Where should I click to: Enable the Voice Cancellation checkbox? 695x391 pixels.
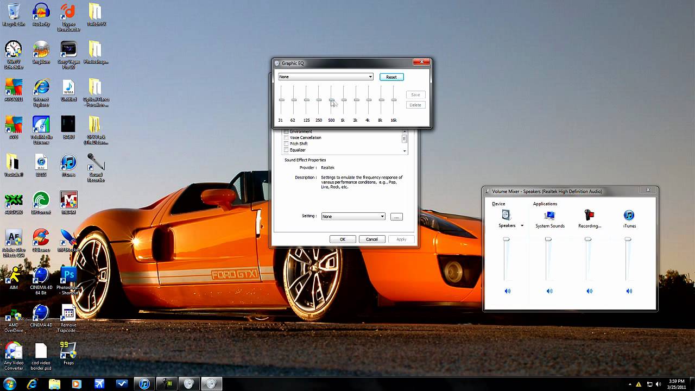point(286,138)
